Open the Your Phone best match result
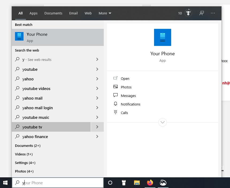 58,37
